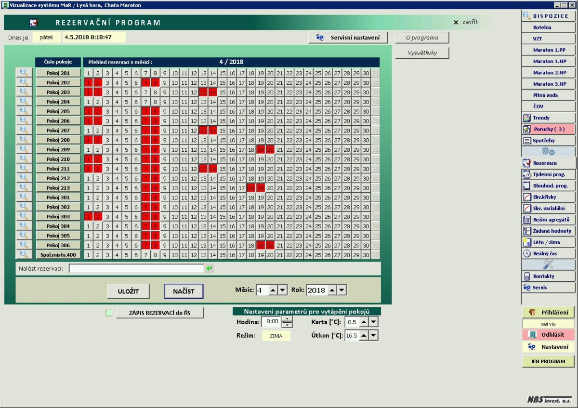
Task: Open Kontakty from sidebar
Action: [x=548, y=276]
